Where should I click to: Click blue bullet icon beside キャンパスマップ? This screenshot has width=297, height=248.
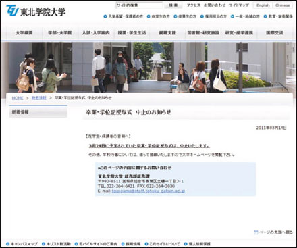(x=8, y=244)
